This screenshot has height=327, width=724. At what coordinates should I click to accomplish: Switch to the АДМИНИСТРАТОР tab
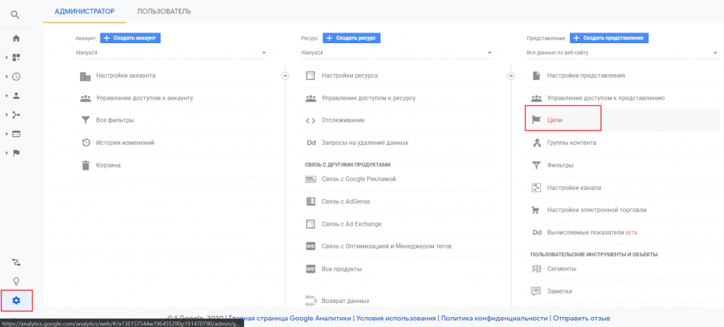coord(85,11)
